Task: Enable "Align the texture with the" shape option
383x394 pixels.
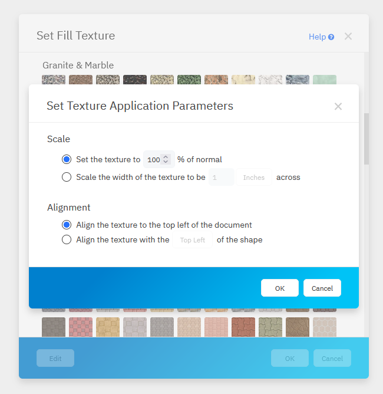Action: 67,239
